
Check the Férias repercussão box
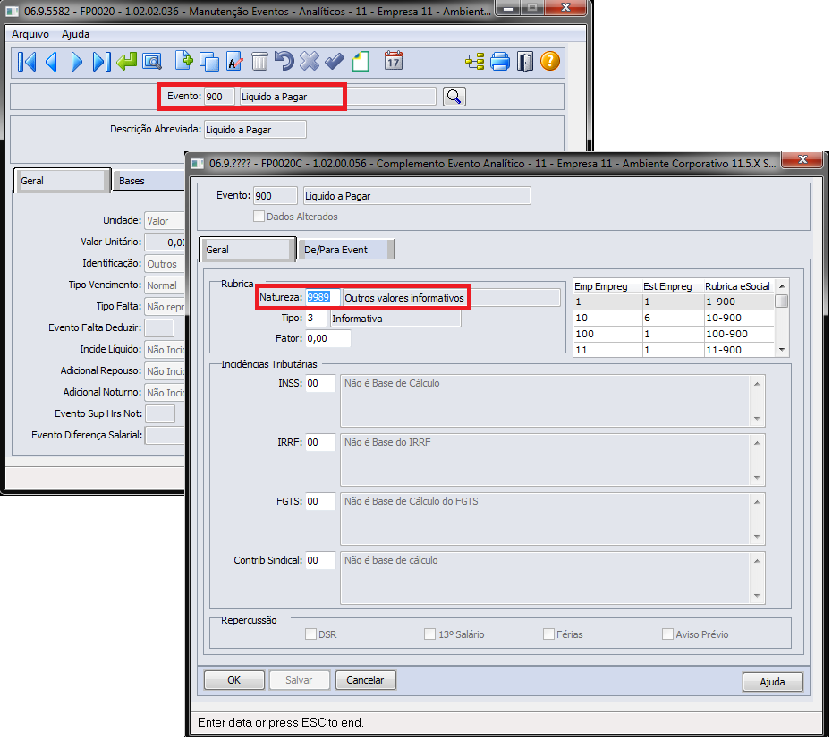coord(548,634)
